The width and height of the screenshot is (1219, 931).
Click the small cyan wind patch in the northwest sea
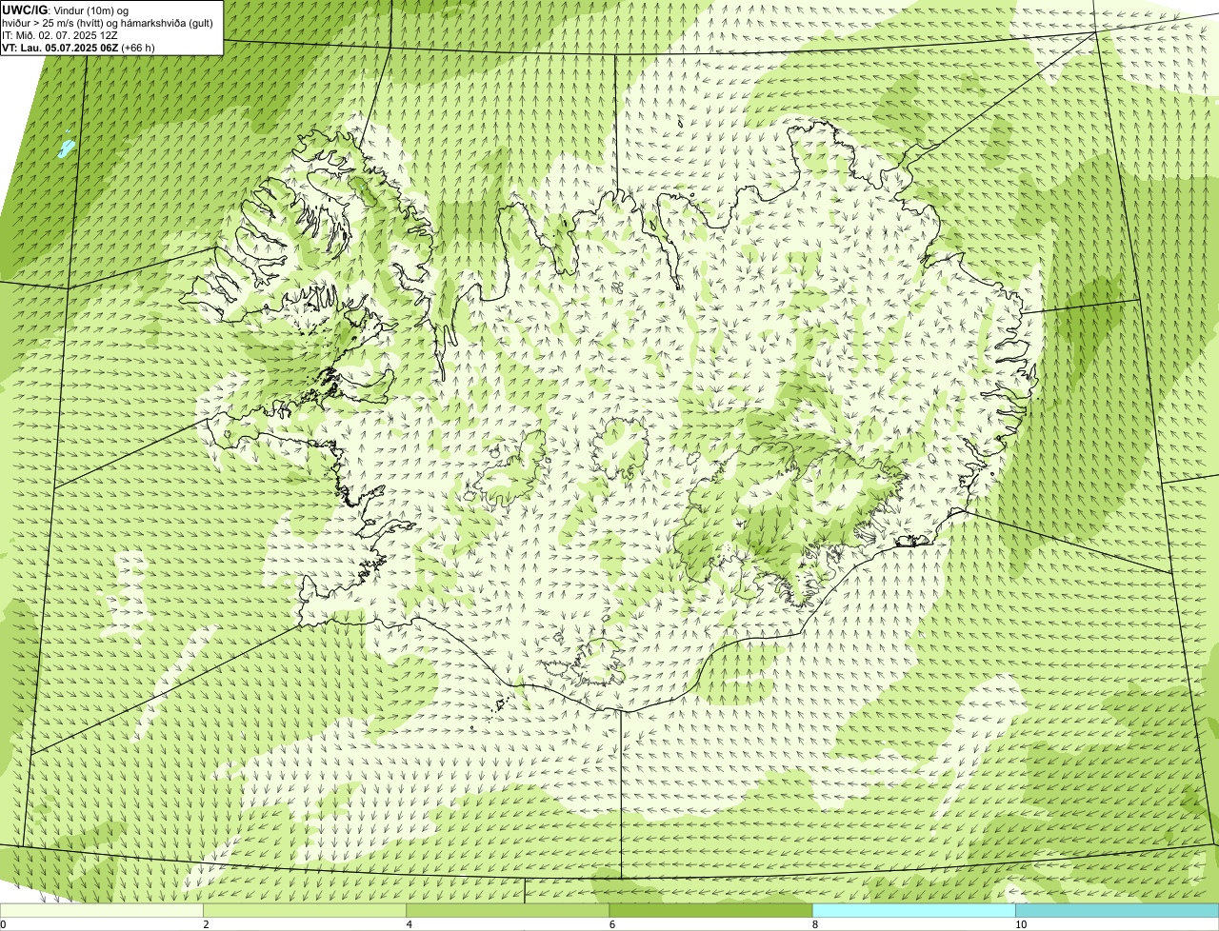click(66, 149)
